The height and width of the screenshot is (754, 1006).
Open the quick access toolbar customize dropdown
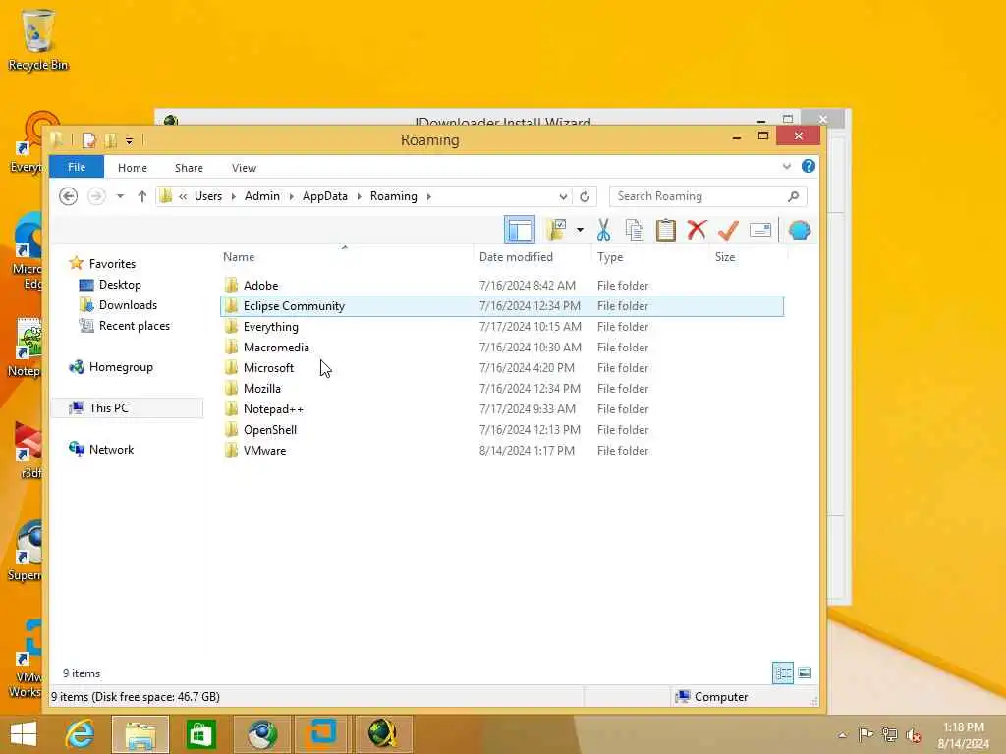tap(129, 140)
